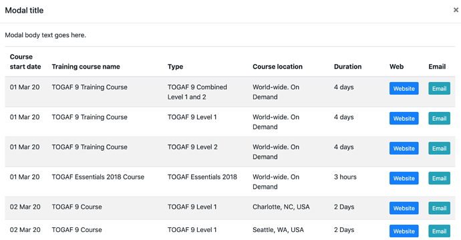The image size is (461, 240).
Task: Open Website for Charlotte, NC course
Action: point(404,208)
